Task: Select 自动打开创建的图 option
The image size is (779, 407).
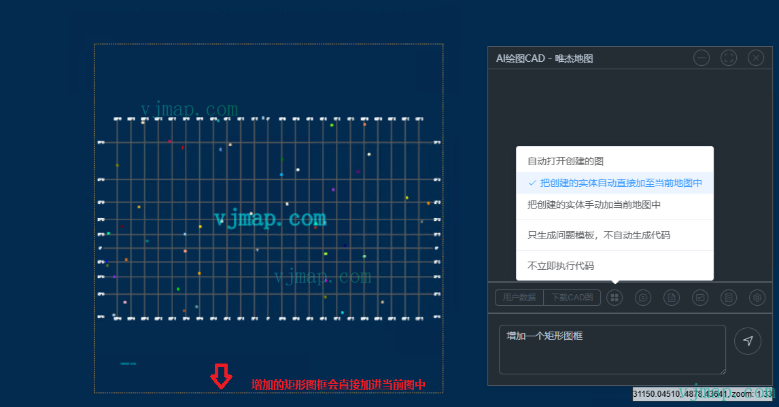Action: point(615,161)
